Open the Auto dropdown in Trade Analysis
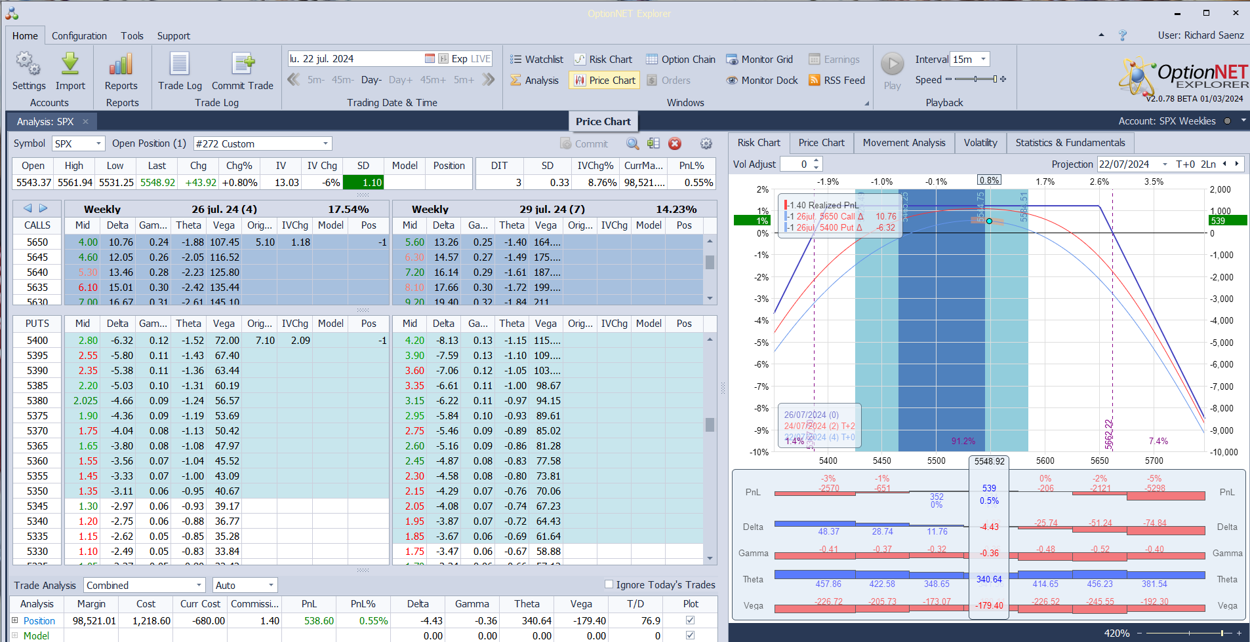 pos(271,585)
